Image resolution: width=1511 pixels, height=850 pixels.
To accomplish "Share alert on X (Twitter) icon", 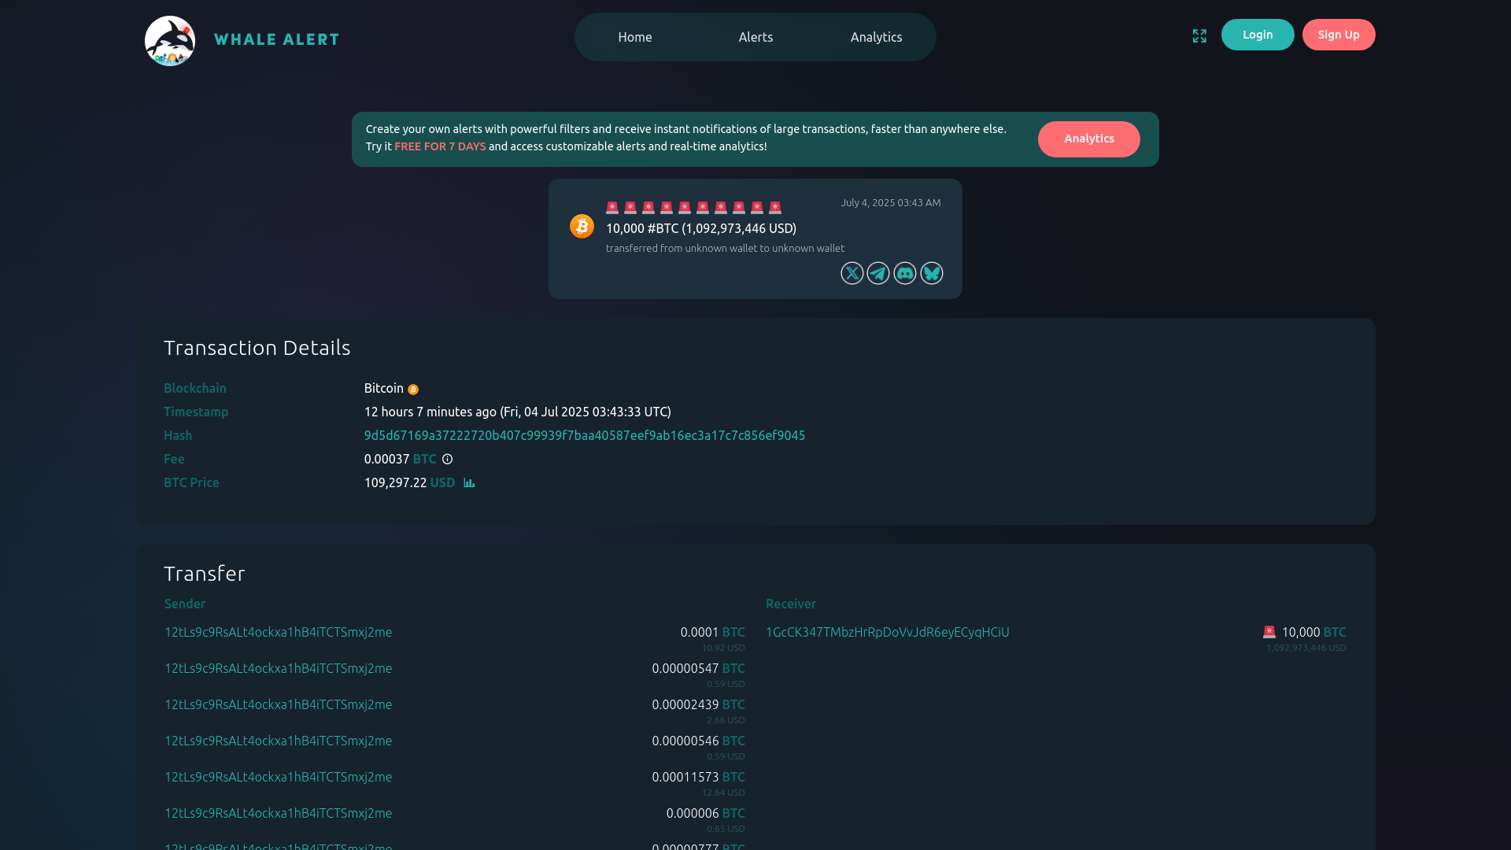I will coord(852,273).
